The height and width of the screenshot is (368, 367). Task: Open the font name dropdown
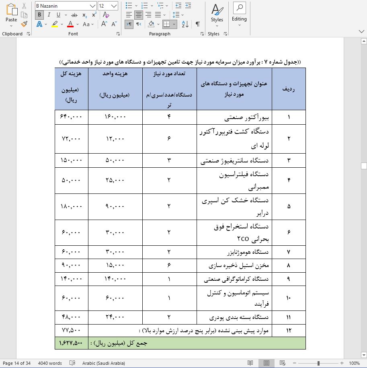(93, 5)
